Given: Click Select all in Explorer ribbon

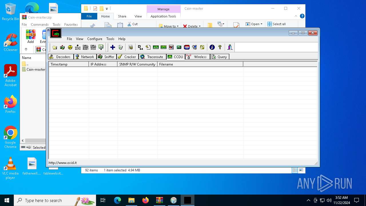Looking at the screenshot, I should click(277, 24).
